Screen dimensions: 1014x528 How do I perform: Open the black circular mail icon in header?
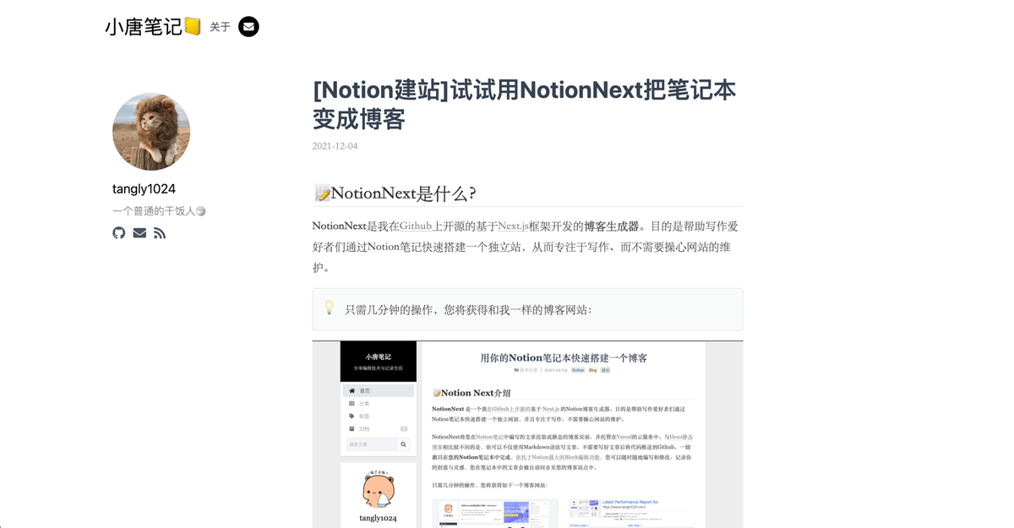pos(248,27)
